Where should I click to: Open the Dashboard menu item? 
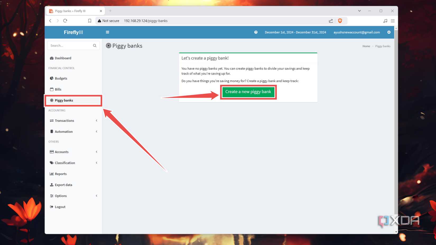pyautogui.click(x=73, y=58)
